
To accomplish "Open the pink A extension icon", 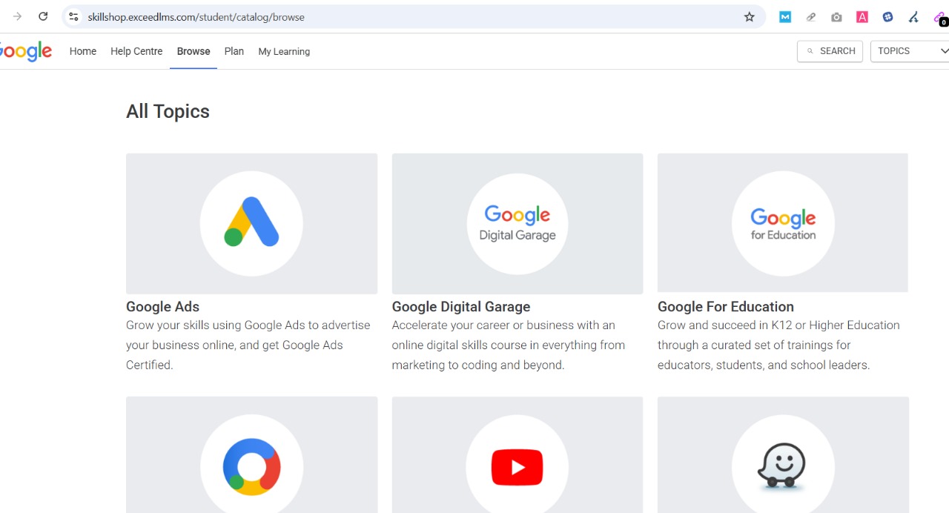I will (862, 16).
